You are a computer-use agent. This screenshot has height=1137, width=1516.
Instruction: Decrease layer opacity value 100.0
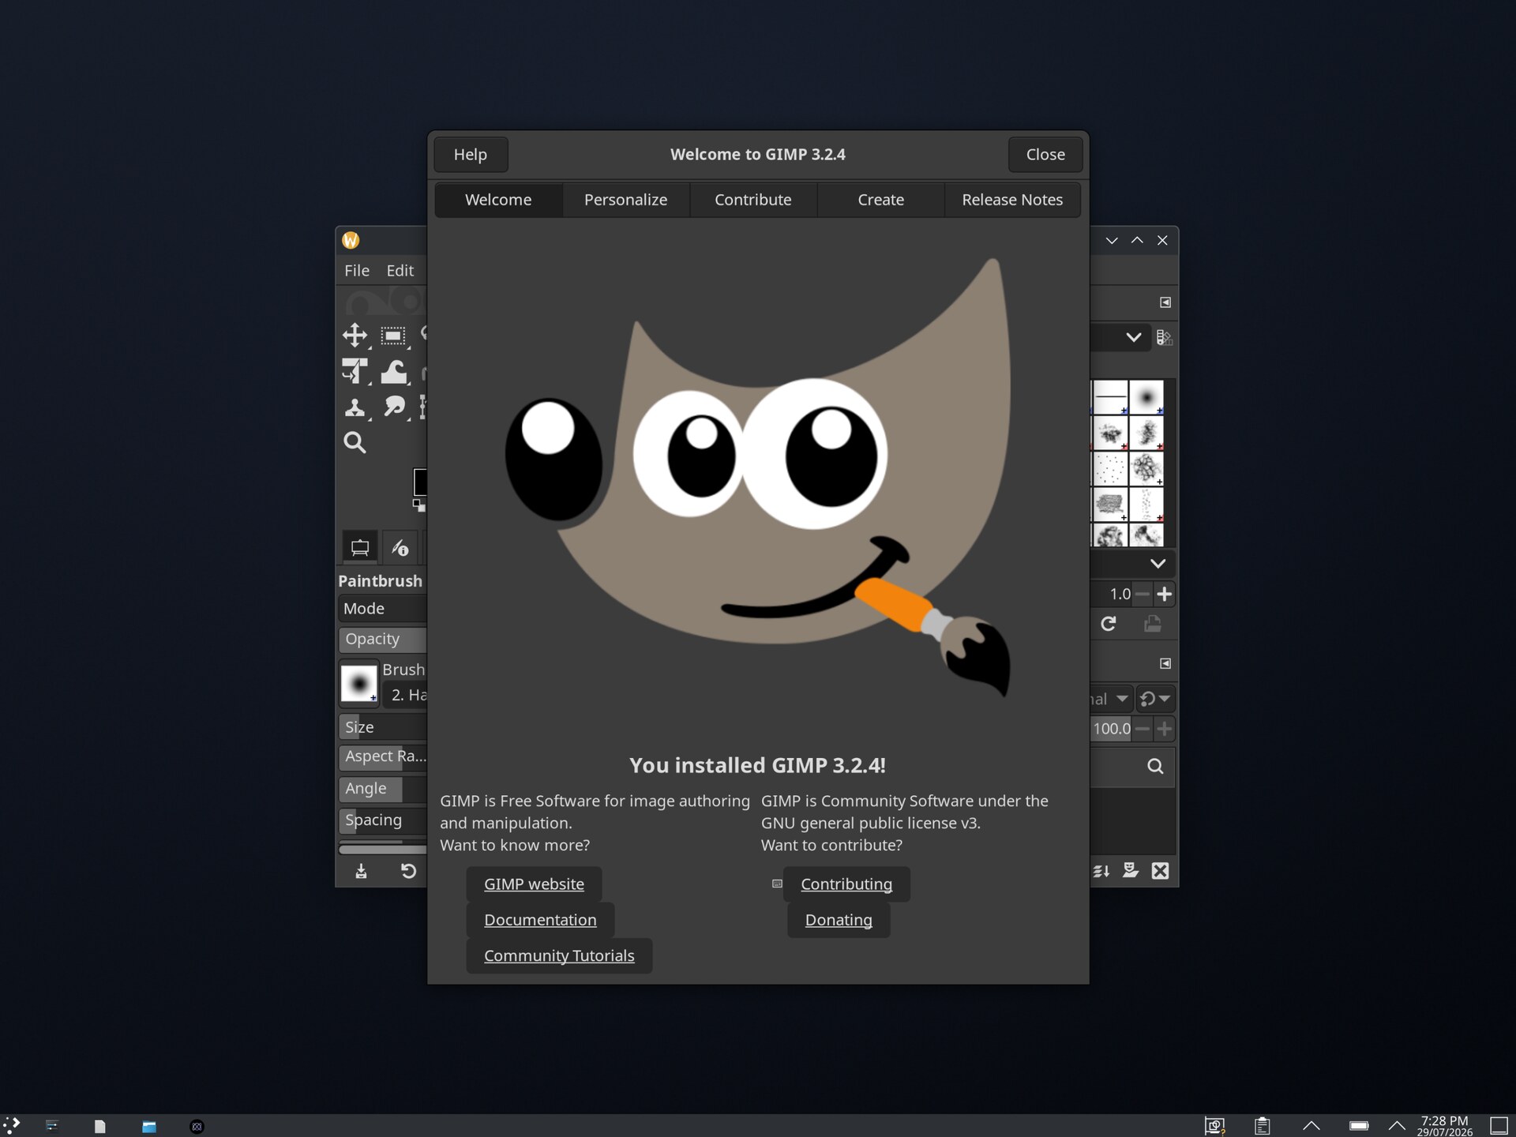coord(1142,729)
